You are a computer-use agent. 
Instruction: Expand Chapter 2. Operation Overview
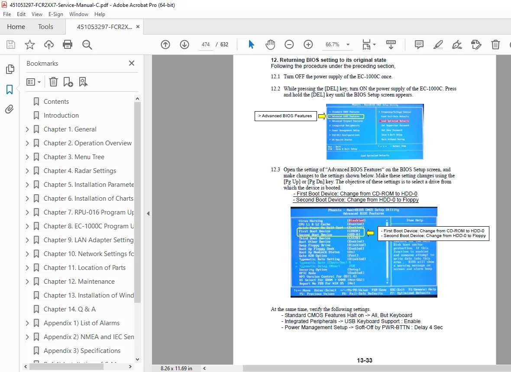pyautogui.click(x=27, y=143)
